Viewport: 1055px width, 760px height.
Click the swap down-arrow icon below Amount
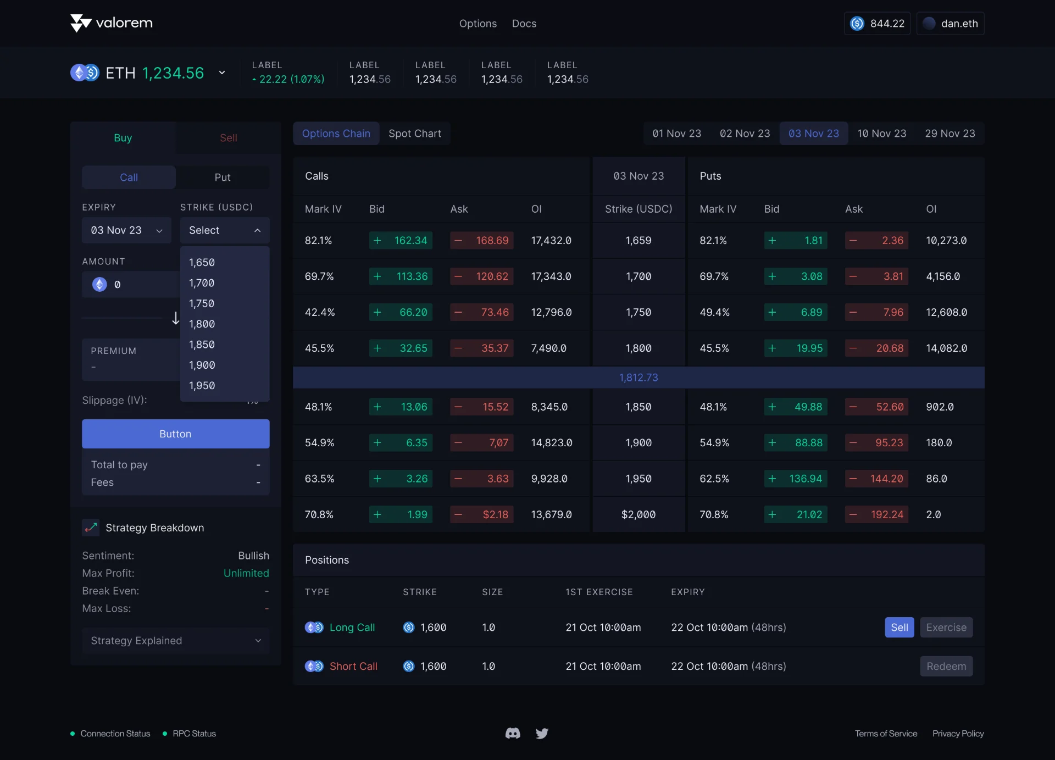(x=175, y=318)
